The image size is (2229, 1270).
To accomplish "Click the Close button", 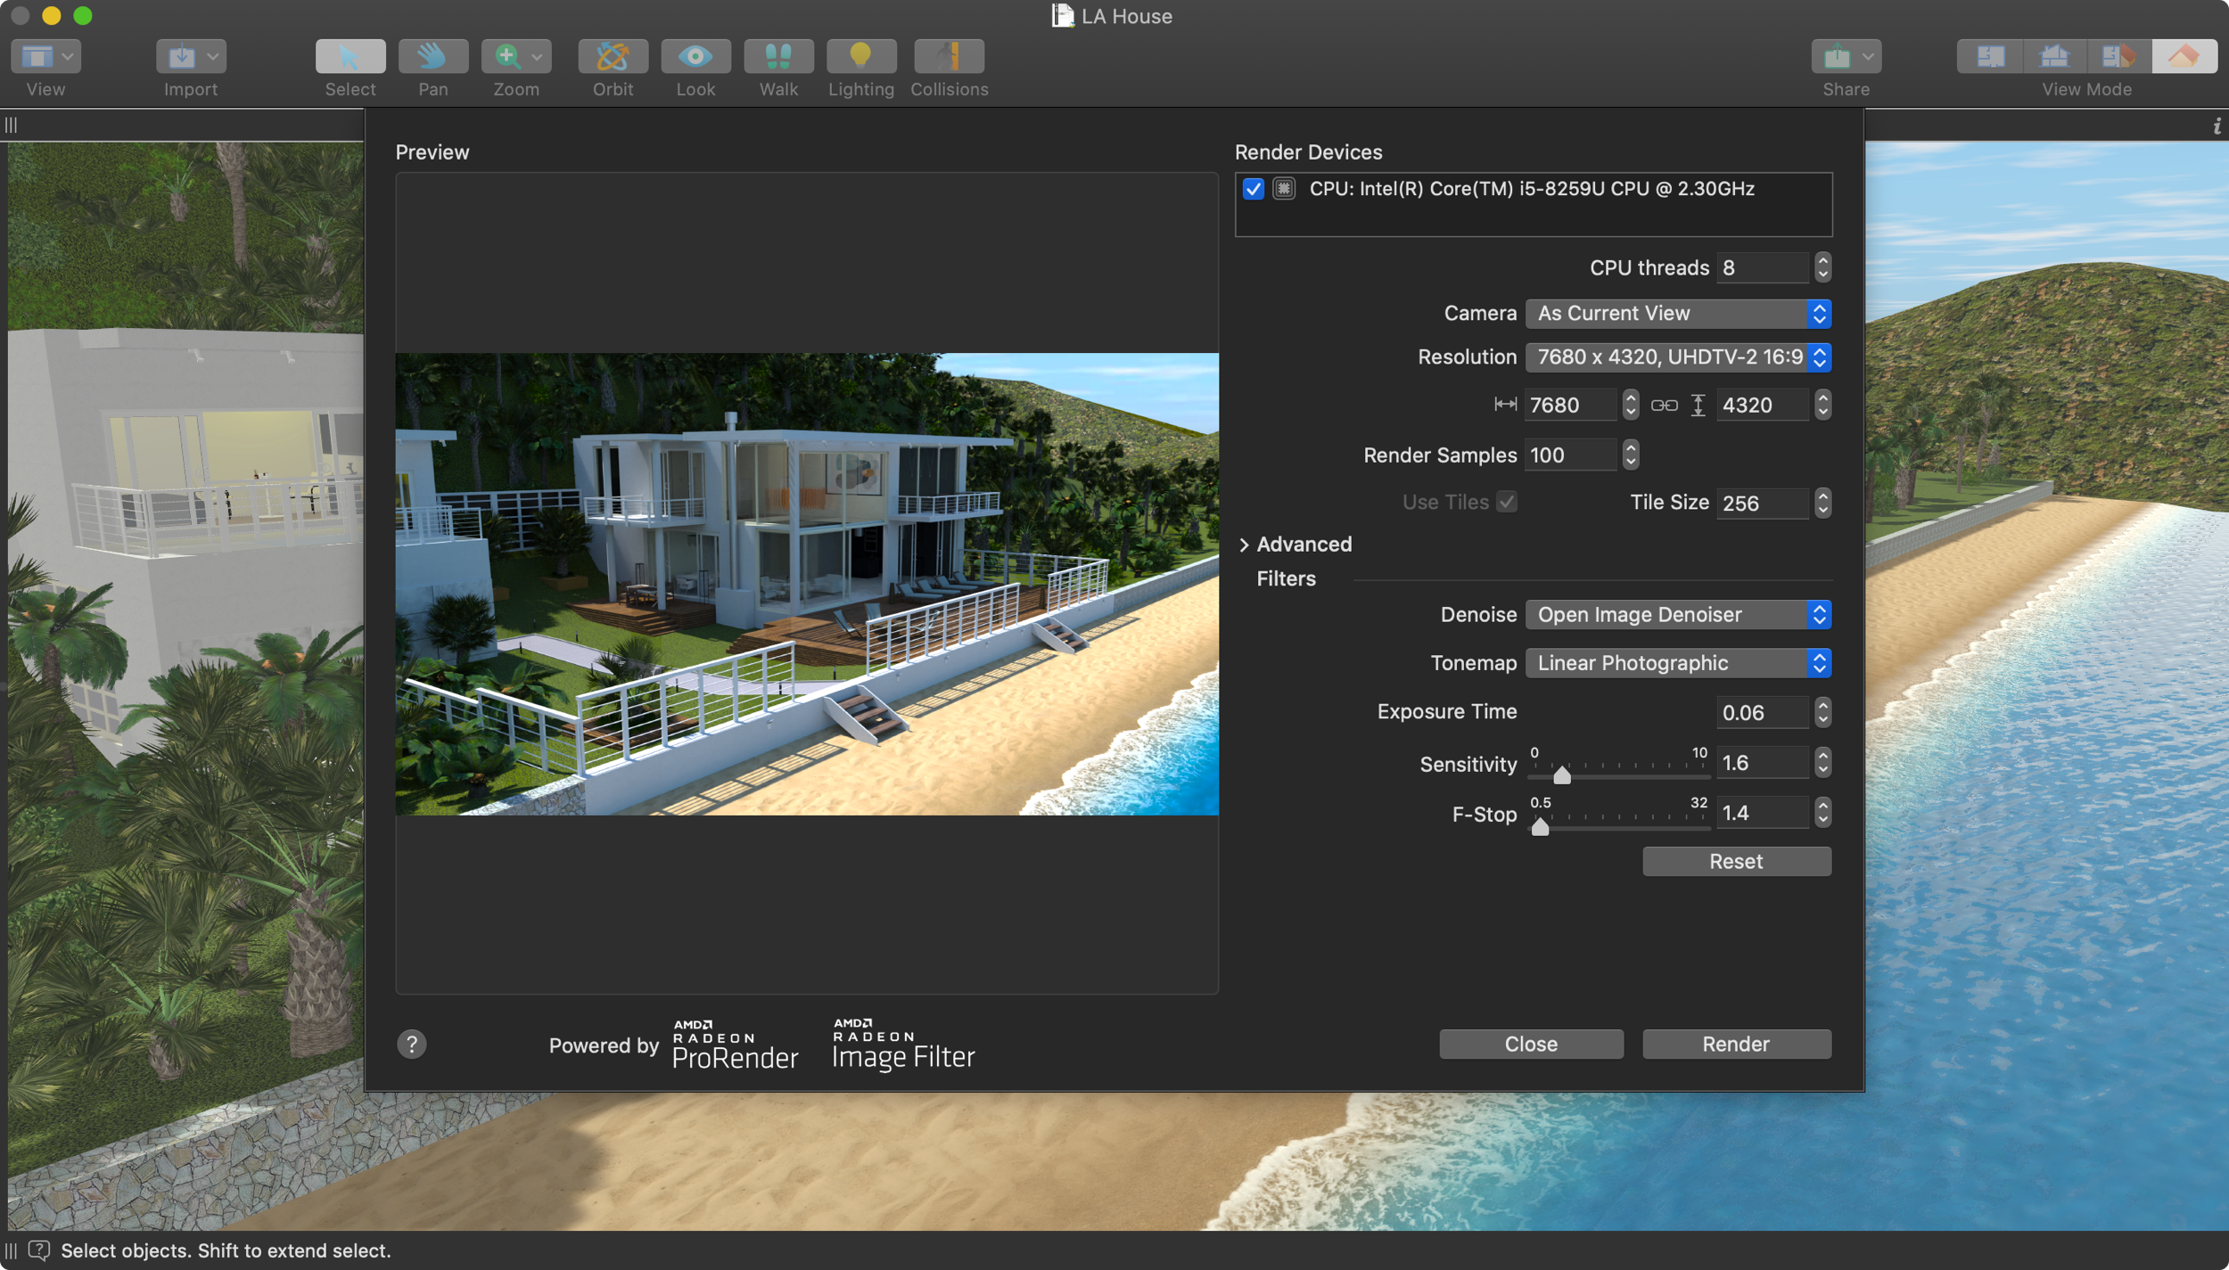I will (x=1531, y=1044).
